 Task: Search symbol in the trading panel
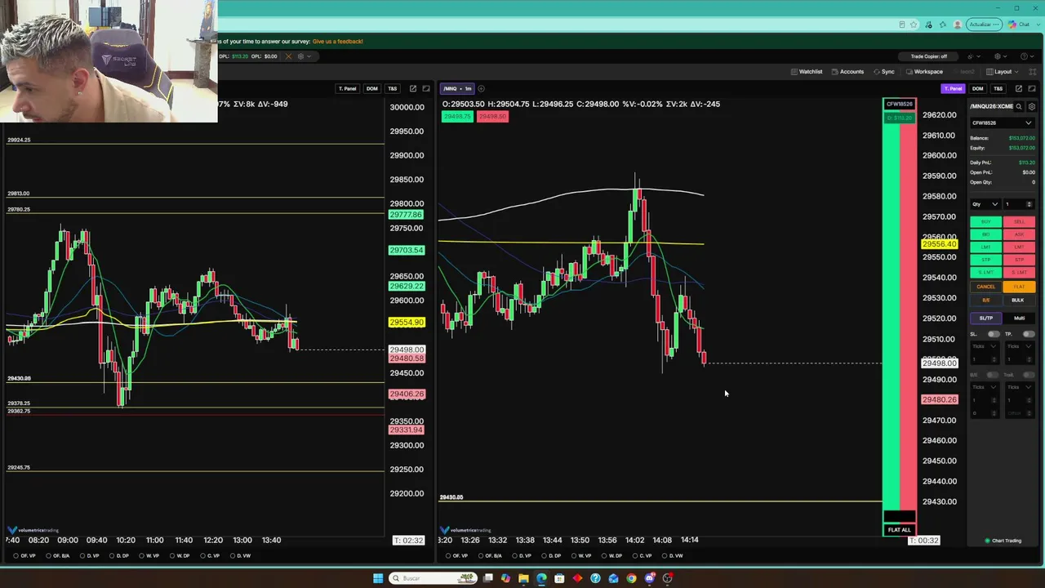1019,106
